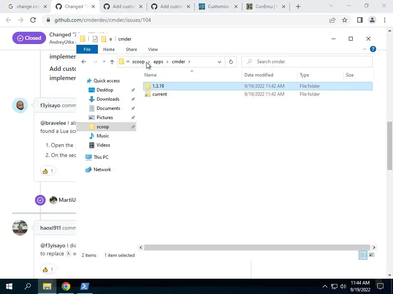The image size is (393, 294).
Task: Expand recent locations dropdown in Explorer
Action: click(x=104, y=62)
